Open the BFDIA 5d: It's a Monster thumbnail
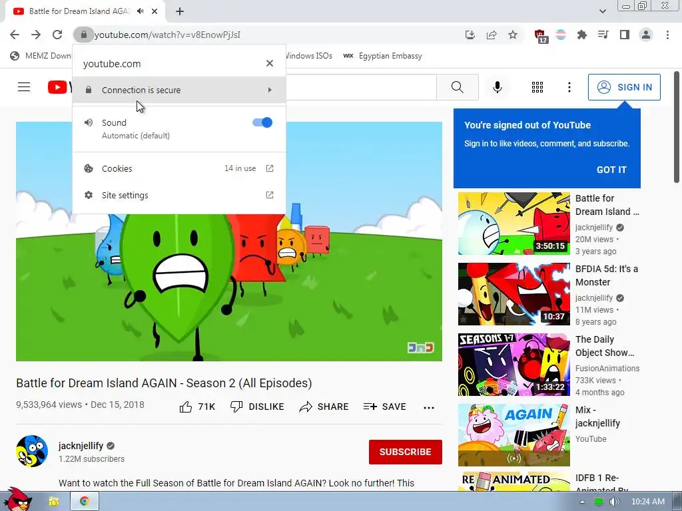The height and width of the screenshot is (511, 682). pyautogui.click(x=513, y=294)
